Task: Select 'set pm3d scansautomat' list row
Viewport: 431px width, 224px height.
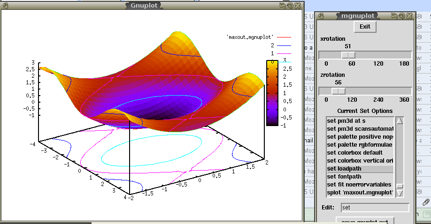Action: (360, 129)
